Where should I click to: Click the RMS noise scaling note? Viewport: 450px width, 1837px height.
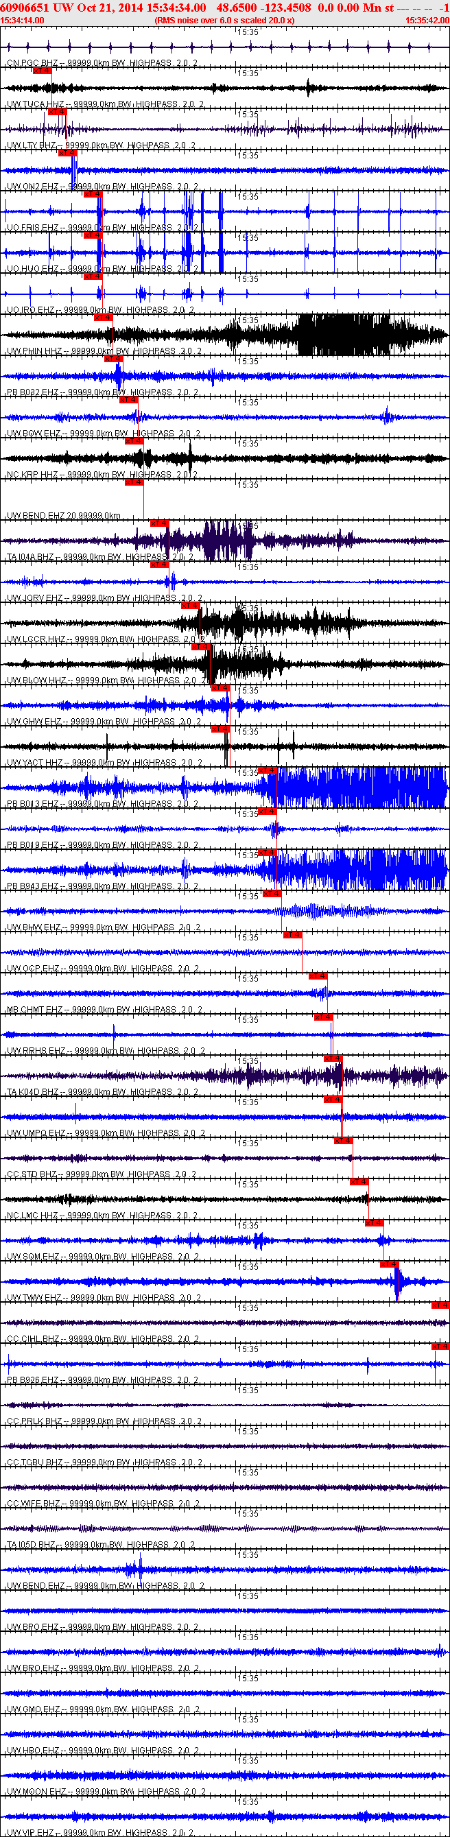pos(224,21)
